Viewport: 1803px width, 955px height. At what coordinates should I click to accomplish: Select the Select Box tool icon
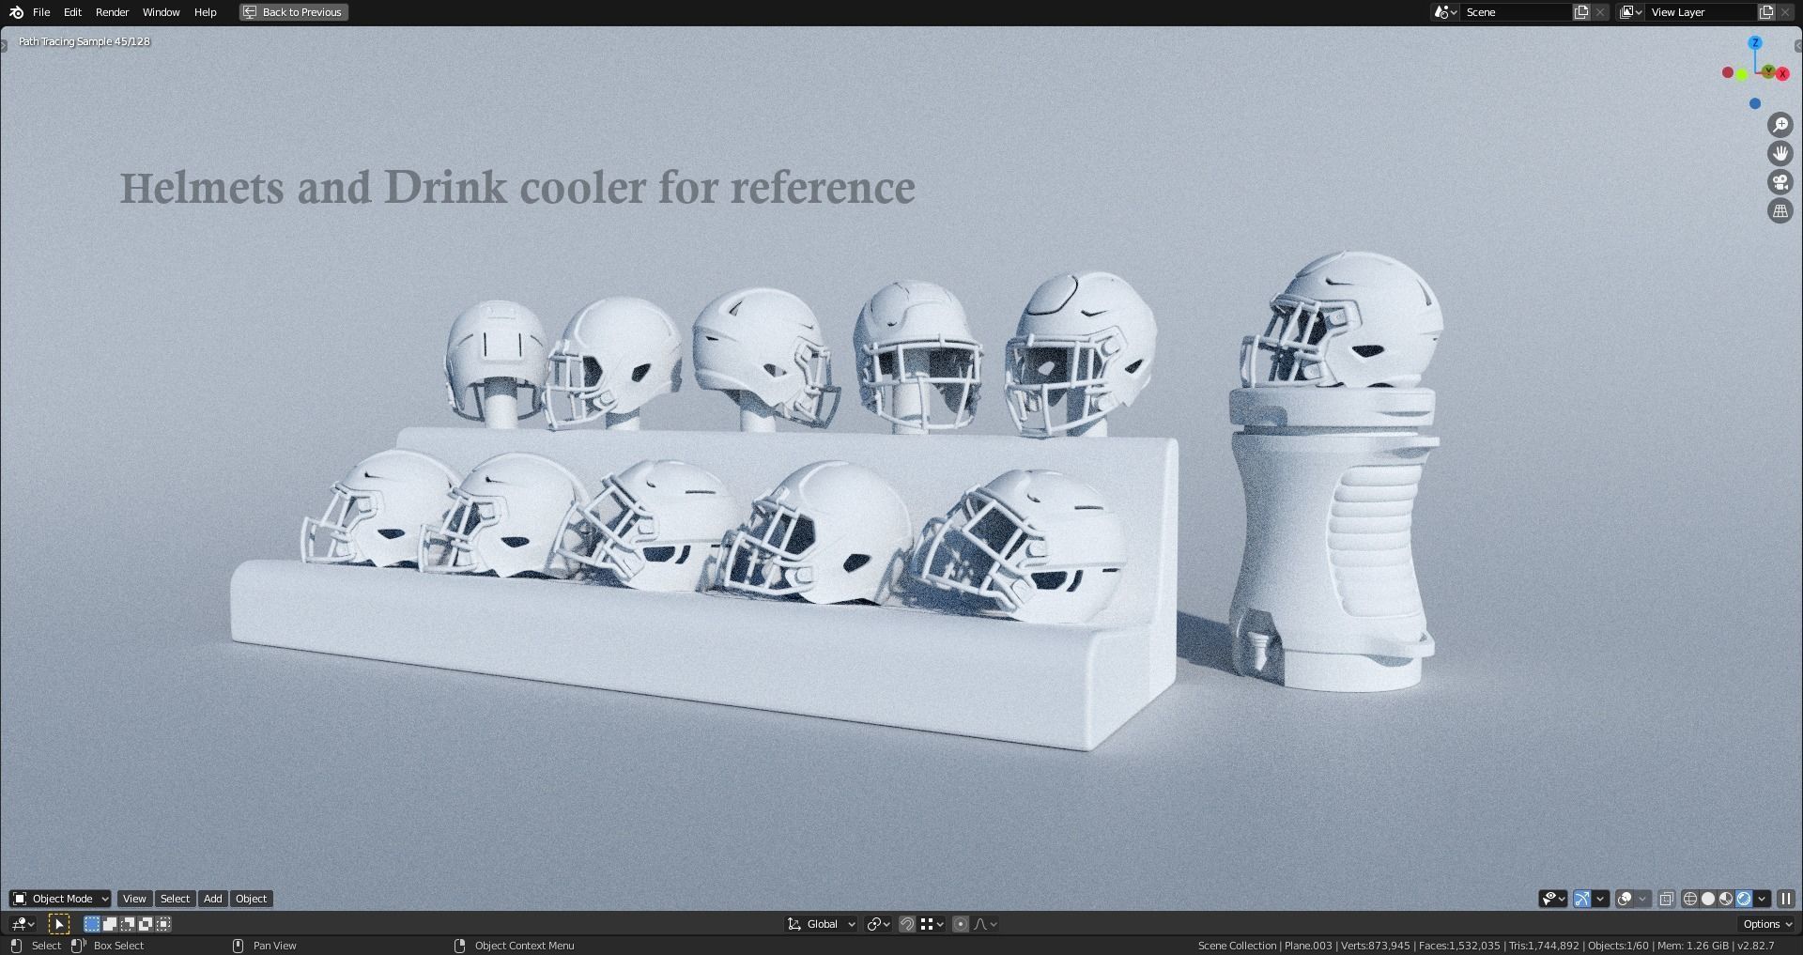click(x=58, y=924)
